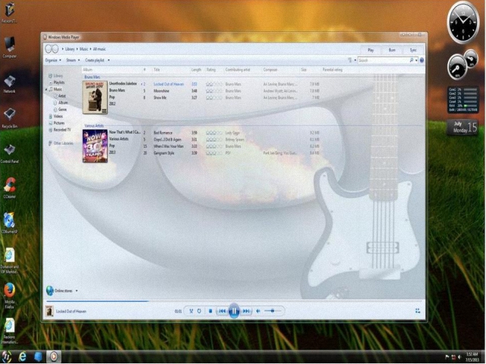The height and width of the screenshot is (364, 486).
Task: Sort by the Length column header
Action: pos(196,70)
